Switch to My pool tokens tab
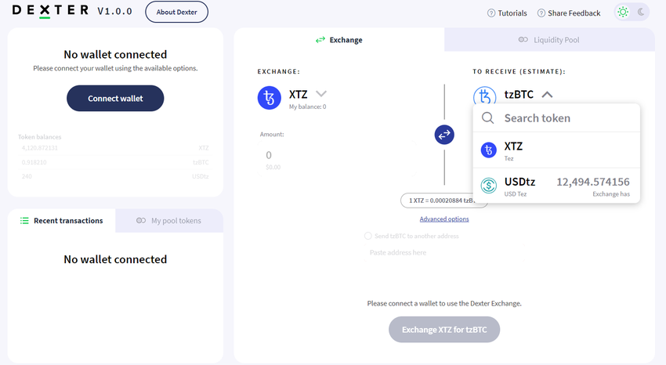666x365 pixels. tap(168, 221)
